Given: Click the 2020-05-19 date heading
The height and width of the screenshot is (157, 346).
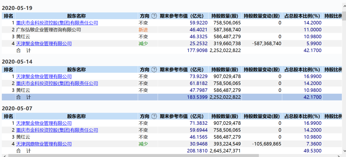Looking at the screenshot, I should [x=17, y=8].
